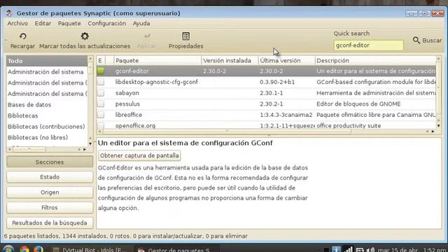The height and width of the screenshot is (252, 448).
Task: Select Bibliotecas (no libres) section
Action: pyautogui.click(x=47, y=137)
